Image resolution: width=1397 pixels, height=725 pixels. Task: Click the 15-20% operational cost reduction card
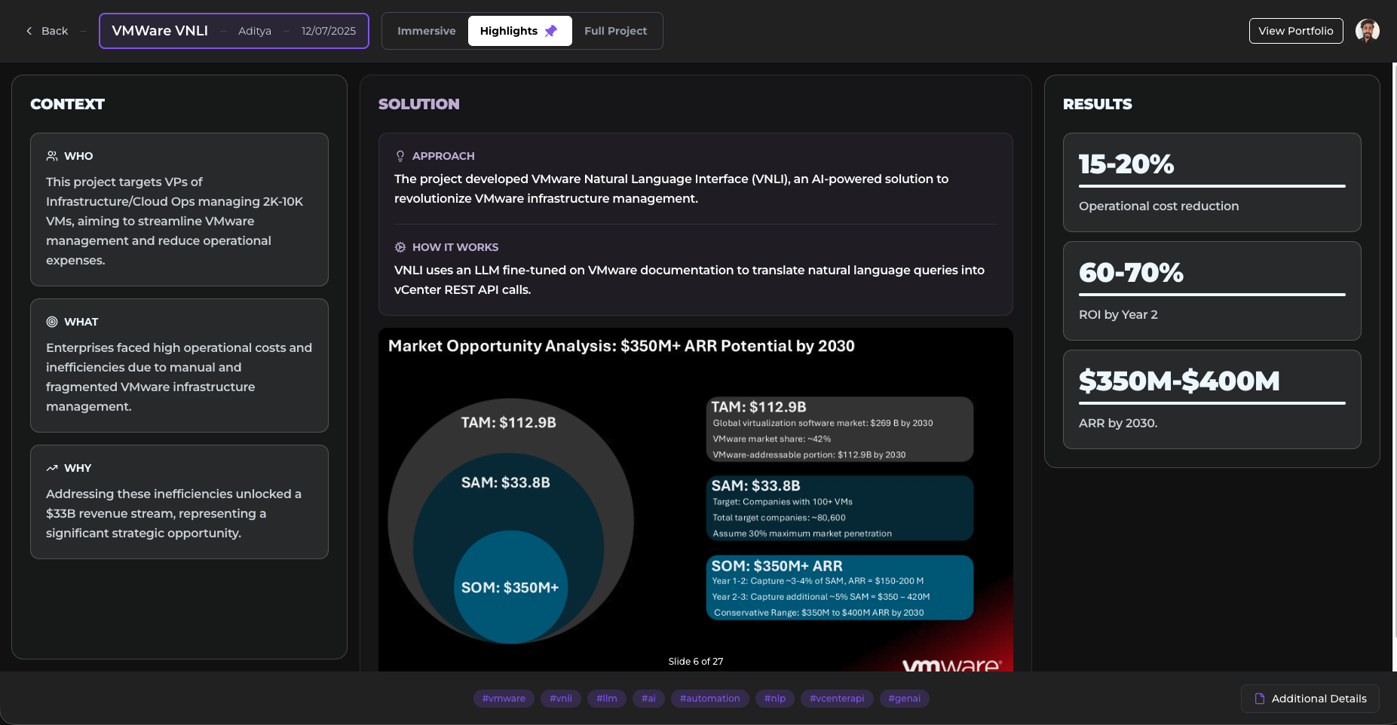1212,182
